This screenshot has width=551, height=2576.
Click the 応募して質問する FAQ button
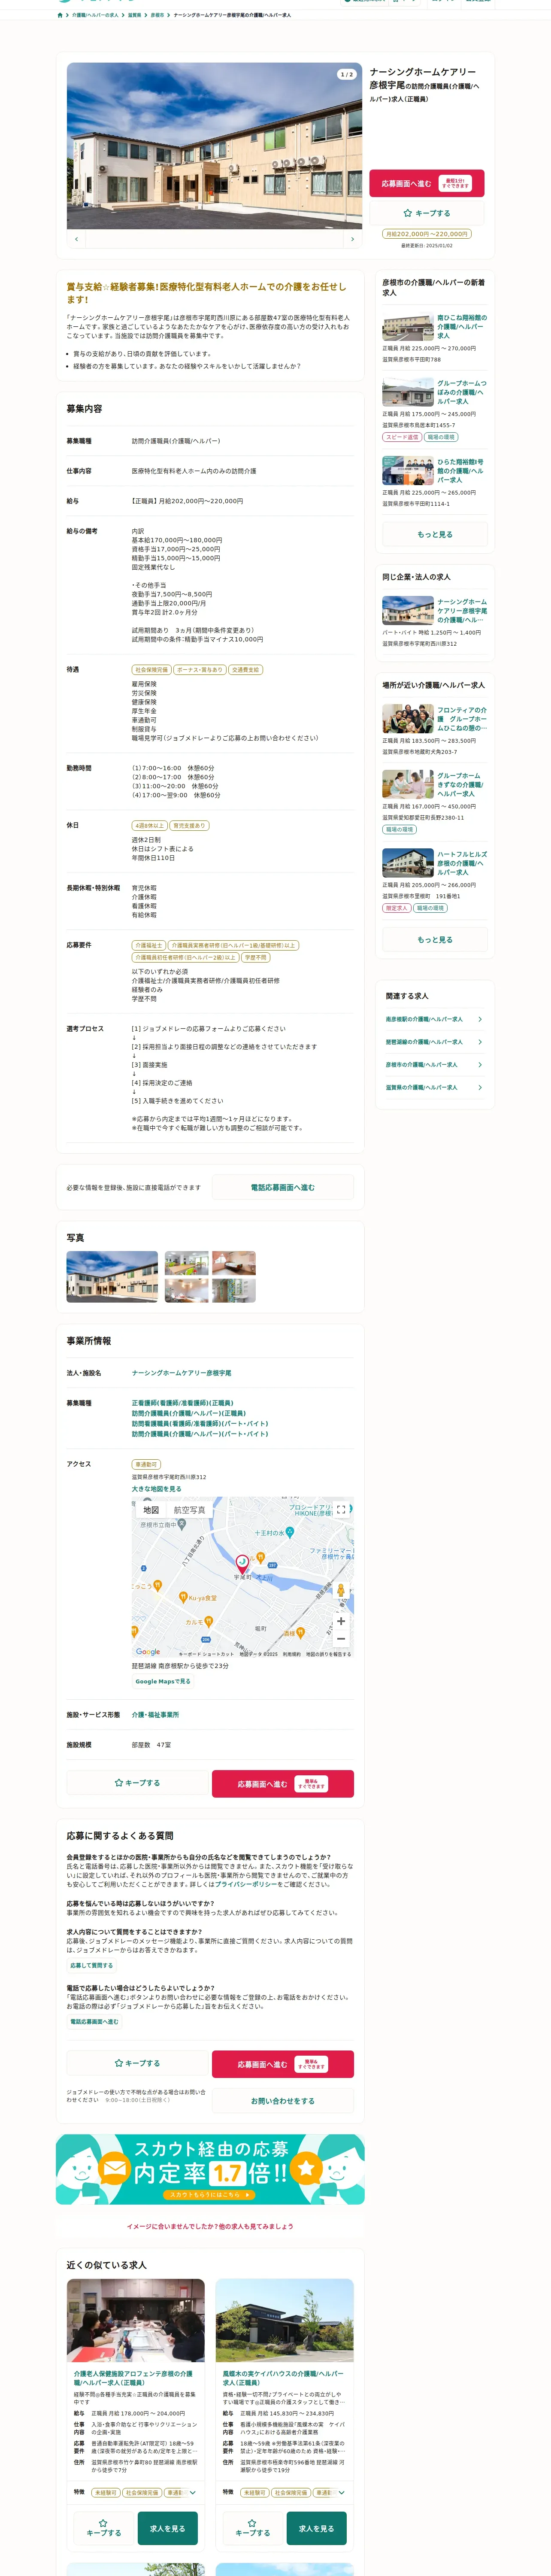(92, 1965)
